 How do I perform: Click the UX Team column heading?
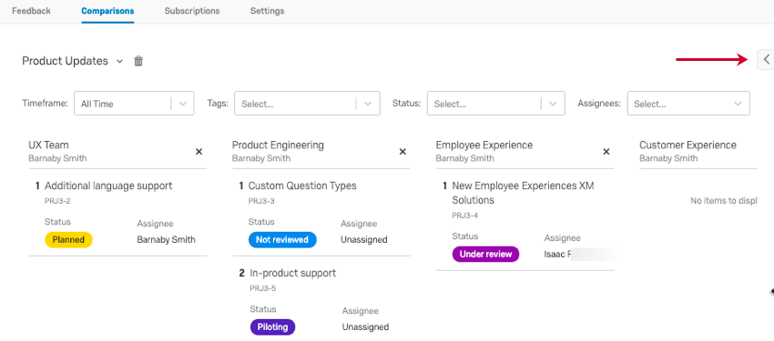coord(48,145)
